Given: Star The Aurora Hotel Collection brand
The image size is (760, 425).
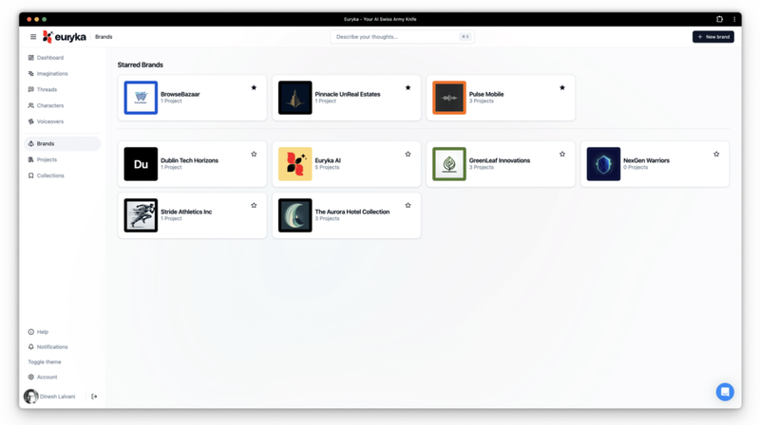Looking at the screenshot, I should 408,205.
